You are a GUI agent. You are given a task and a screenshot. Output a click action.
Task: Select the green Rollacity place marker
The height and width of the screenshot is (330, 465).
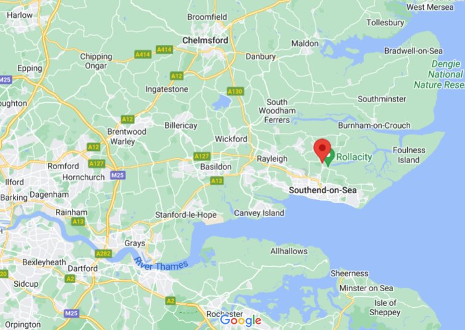[x=330, y=158]
